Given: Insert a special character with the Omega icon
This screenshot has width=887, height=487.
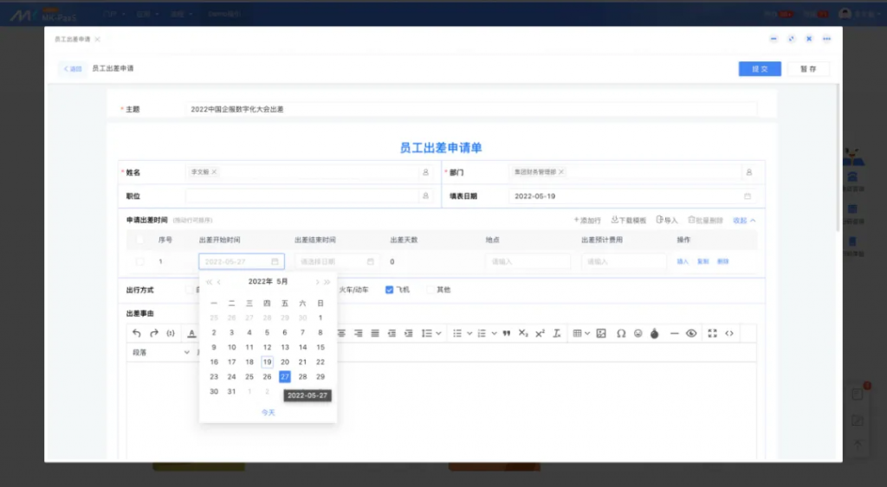Looking at the screenshot, I should click(x=620, y=333).
